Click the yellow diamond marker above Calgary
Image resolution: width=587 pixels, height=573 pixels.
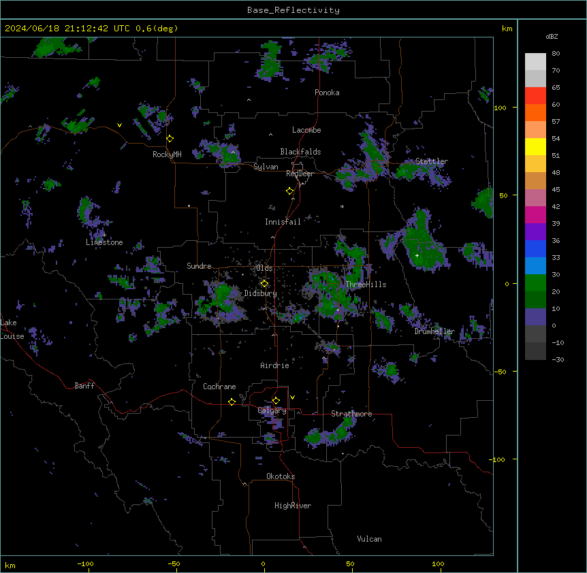pos(276,401)
